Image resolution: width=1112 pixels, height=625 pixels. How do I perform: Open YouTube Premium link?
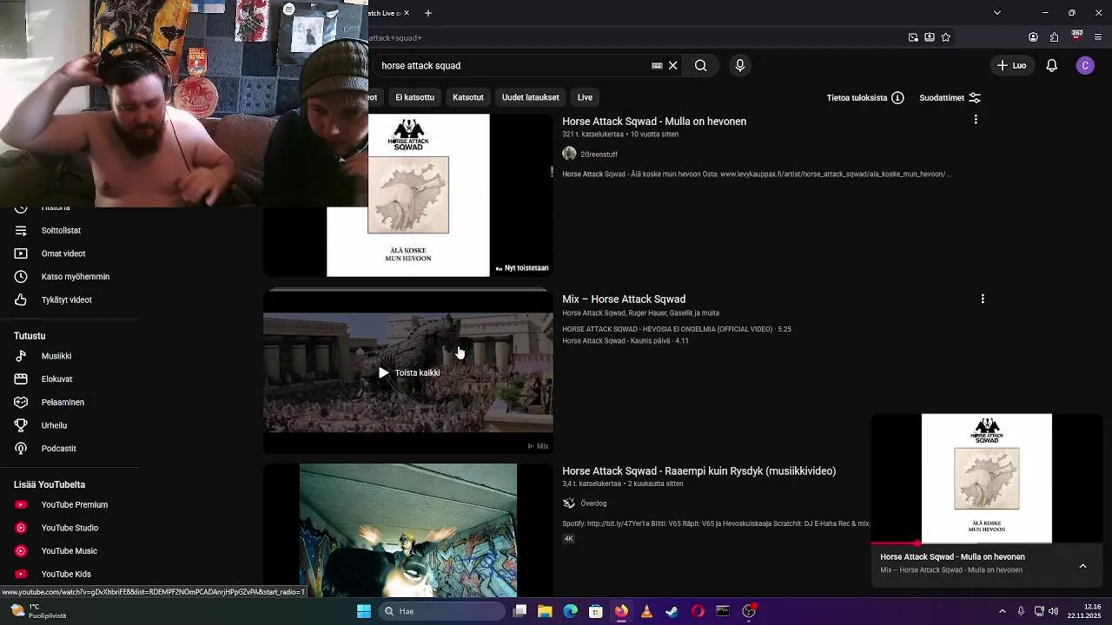point(74,504)
